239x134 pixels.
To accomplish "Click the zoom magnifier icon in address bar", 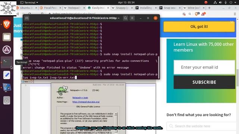I will pyautogui.click(x=190, y=14).
